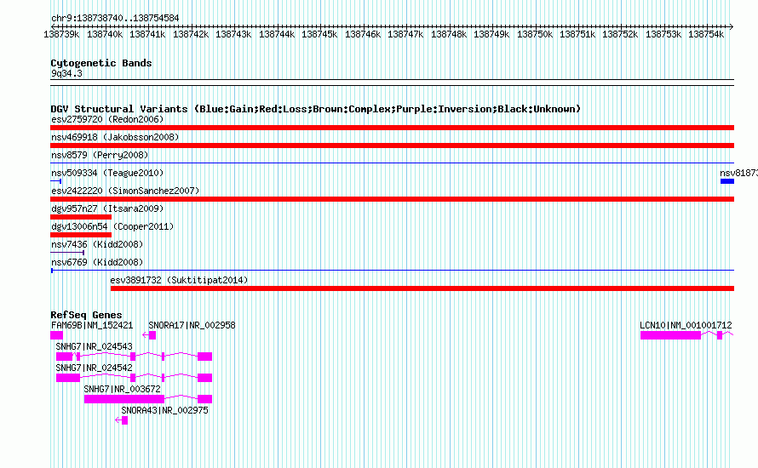Click the esv2422220 (SimonSanchez2007) label

[x=125, y=191]
